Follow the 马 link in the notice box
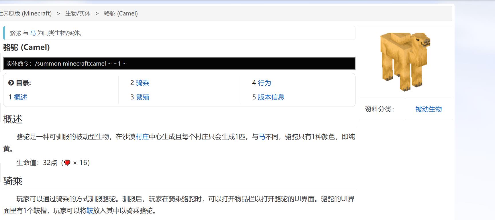The image size is (495, 220). pos(33,33)
